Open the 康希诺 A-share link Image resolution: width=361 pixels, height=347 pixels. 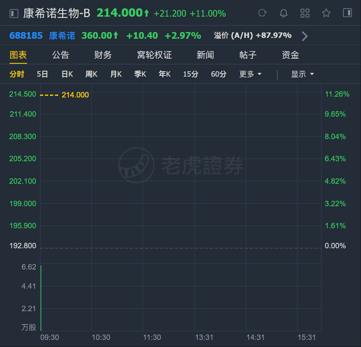pyautogui.click(x=62, y=36)
